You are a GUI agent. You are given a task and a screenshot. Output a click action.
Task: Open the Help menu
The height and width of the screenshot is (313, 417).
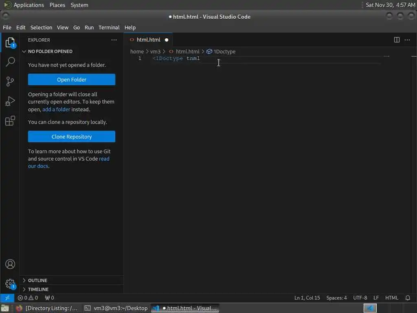tap(130, 27)
